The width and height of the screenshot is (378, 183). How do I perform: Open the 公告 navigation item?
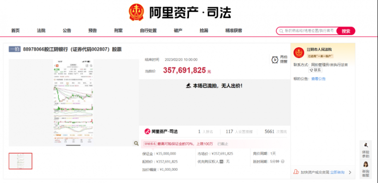pos(67,31)
